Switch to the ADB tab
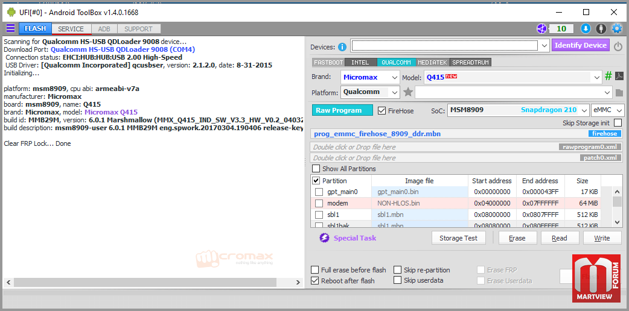629x311 pixels. click(x=104, y=29)
